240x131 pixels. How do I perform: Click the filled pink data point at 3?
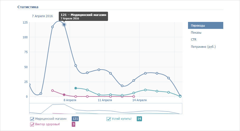pyautogui.click(x=64, y=95)
